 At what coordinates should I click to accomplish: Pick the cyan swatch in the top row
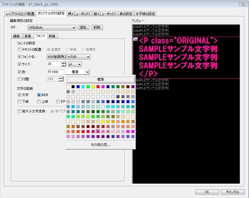83,87
